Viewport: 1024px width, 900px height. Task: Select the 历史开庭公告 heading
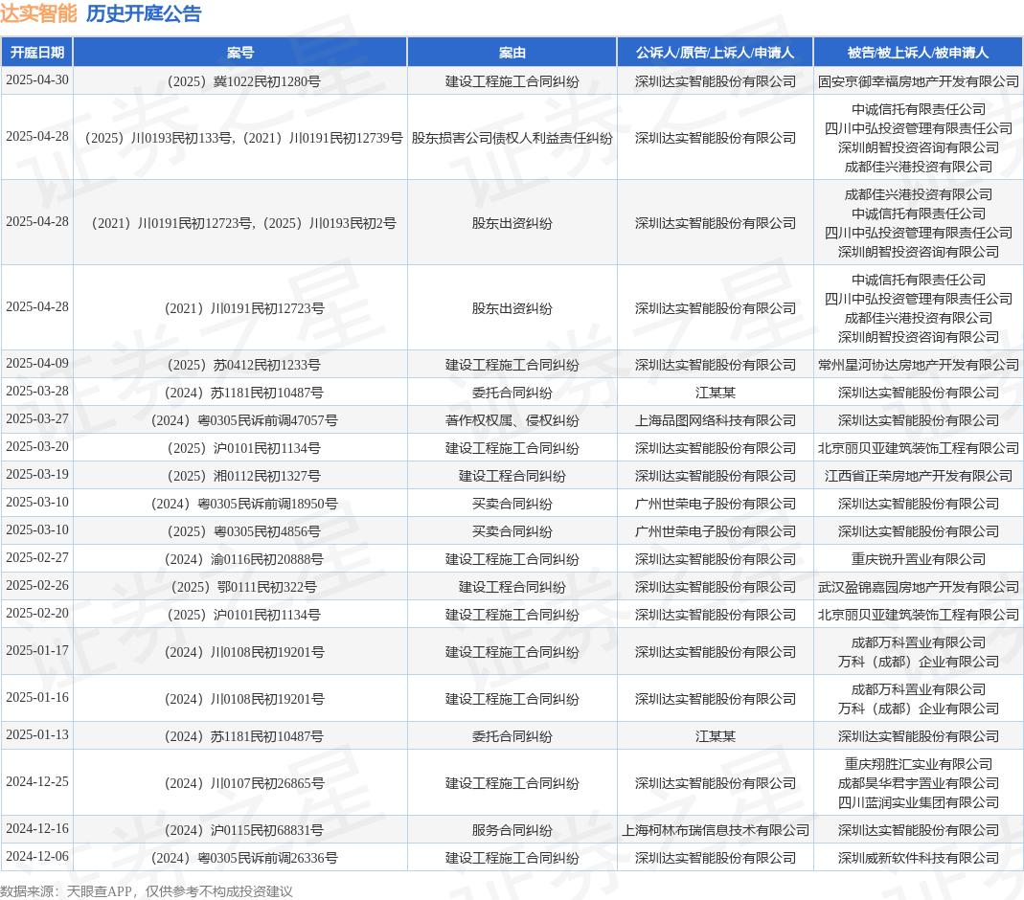(144, 13)
